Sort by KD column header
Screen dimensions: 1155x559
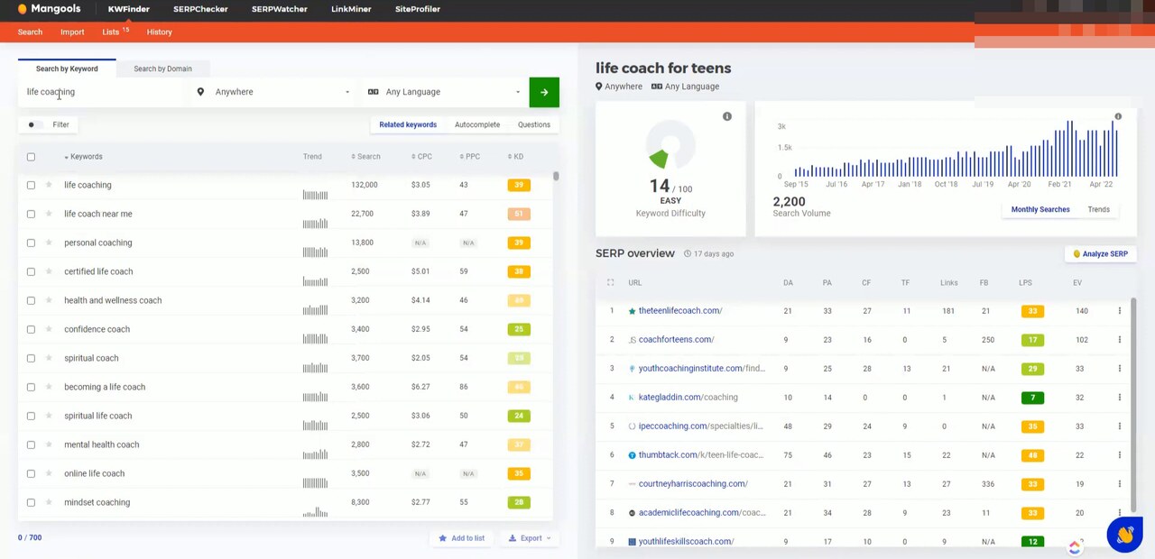(x=515, y=157)
